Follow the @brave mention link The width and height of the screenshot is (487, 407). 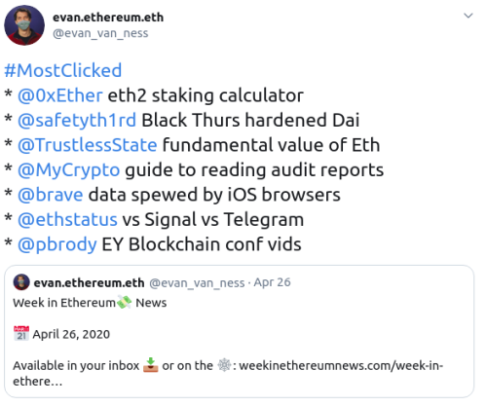click(x=51, y=195)
